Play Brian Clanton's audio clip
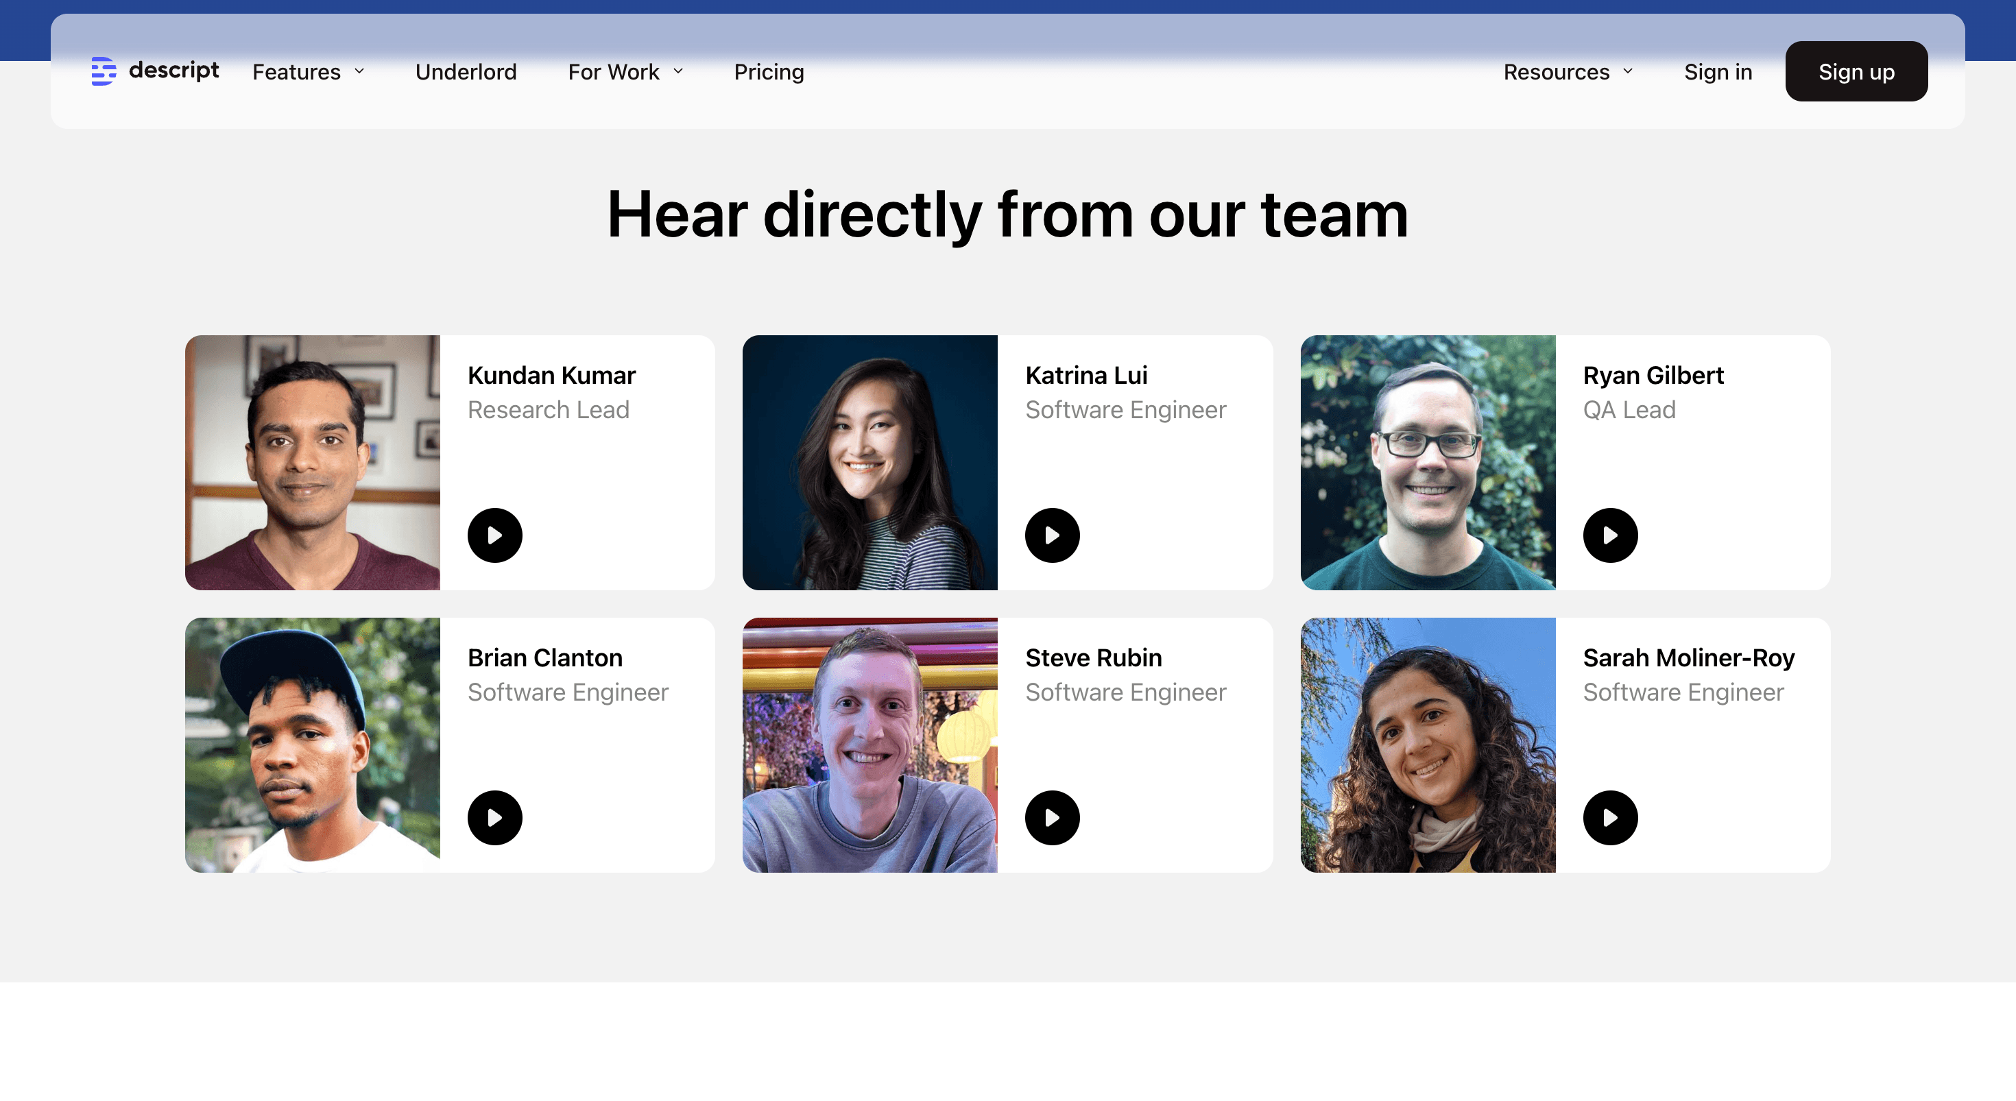This screenshot has width=2016, height=1101. point(494,818)
